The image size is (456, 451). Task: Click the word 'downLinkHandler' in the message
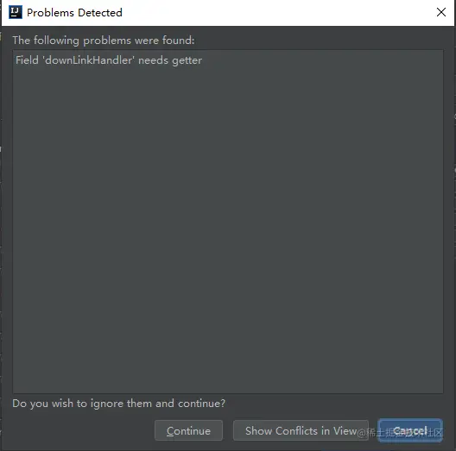pos(88,60)
